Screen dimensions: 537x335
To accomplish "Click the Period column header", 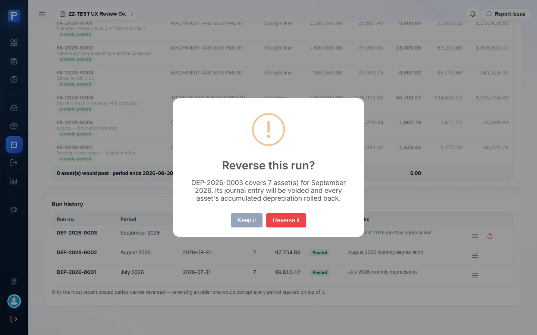I will click(x=128, y=219).
